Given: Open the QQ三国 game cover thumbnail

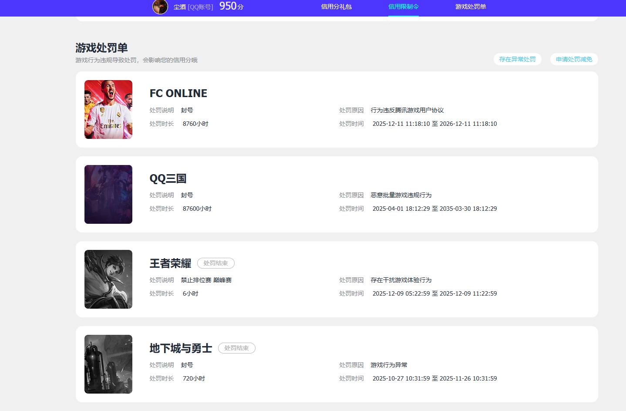Looking at the screenshot, I should pyautogui.click(x=108, y=194).
